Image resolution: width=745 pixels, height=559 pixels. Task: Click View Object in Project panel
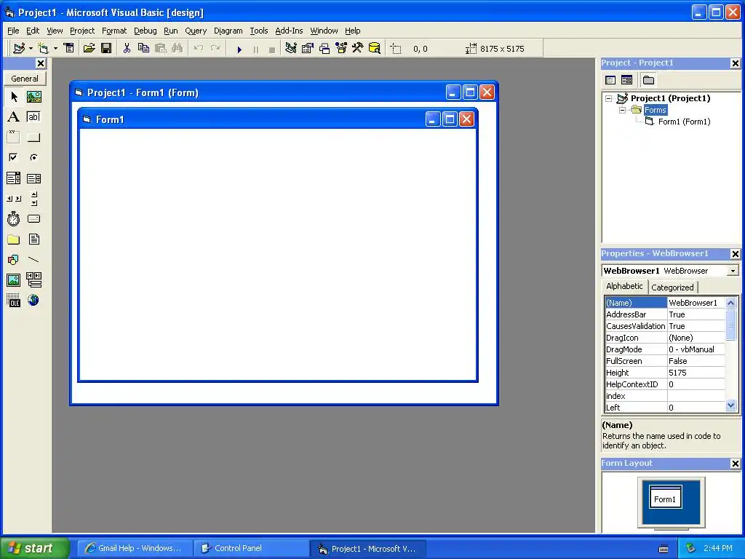626,80
